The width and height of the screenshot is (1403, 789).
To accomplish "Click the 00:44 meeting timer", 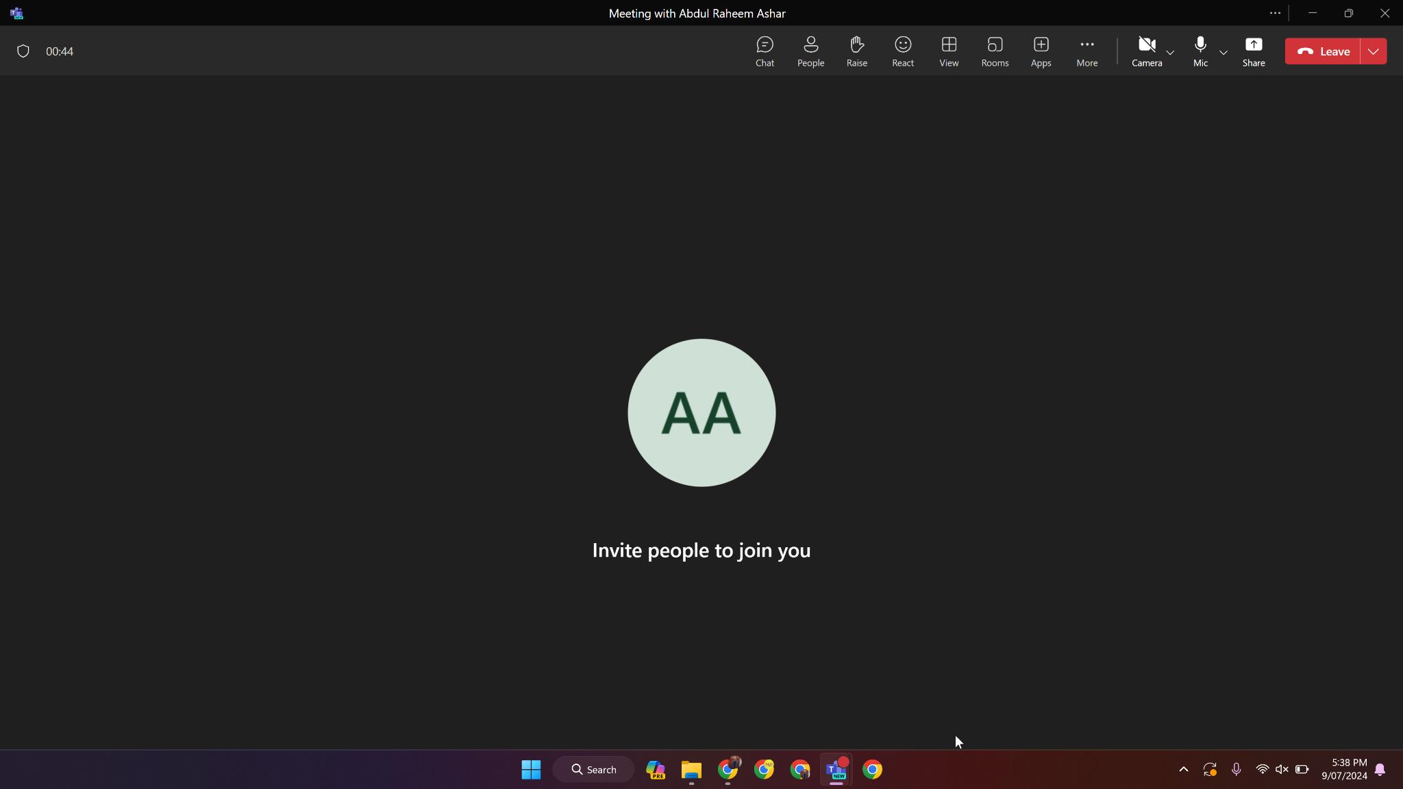I will click(60, 51).
